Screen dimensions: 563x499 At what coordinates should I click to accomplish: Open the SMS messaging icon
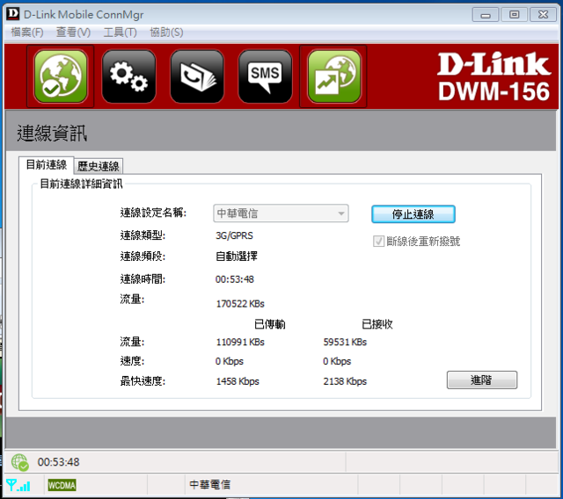265,76
